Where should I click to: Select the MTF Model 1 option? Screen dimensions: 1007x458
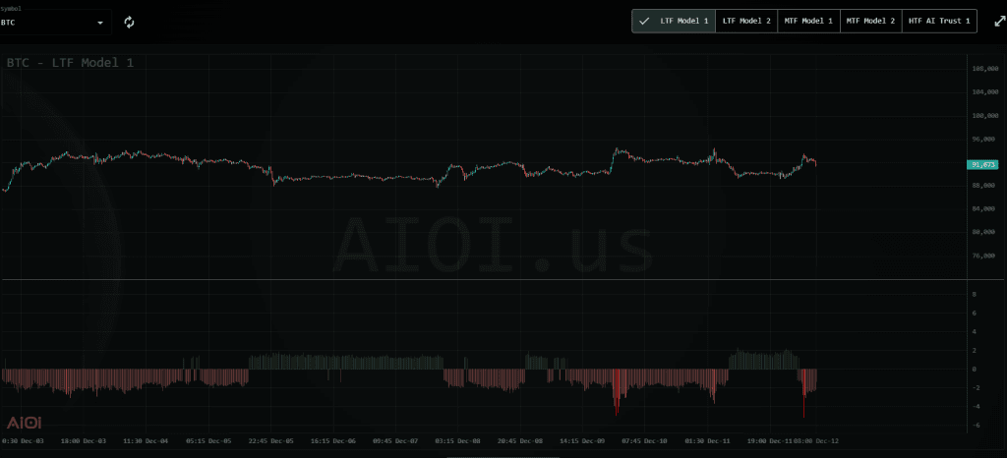tap(808, 21)
